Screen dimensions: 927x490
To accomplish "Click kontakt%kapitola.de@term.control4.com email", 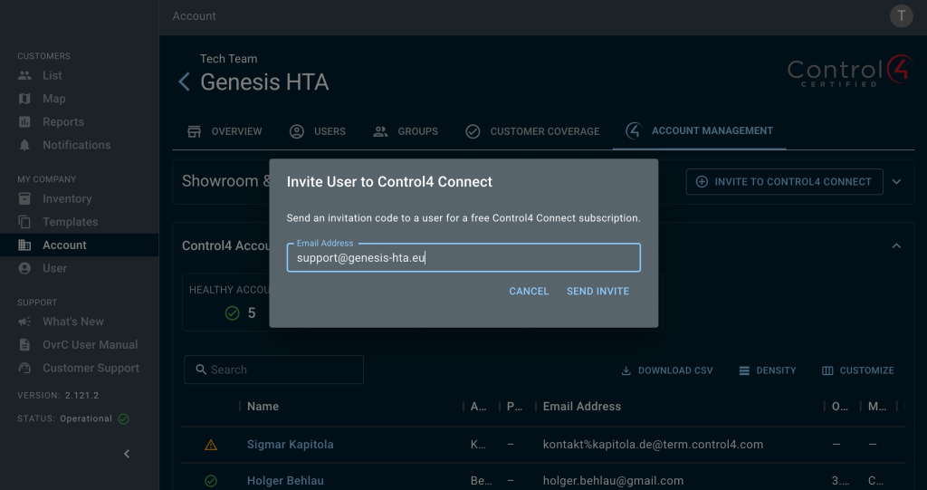I will [654, 445].
